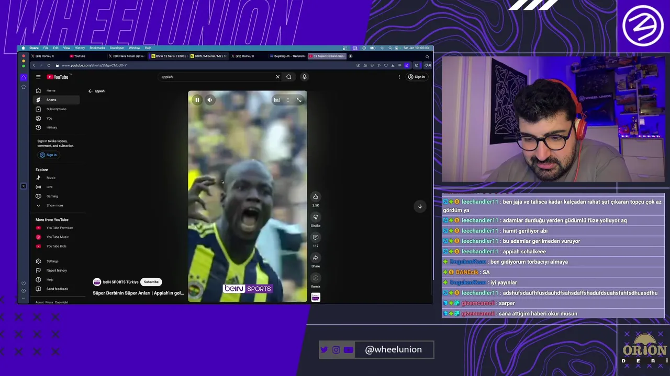Dislike the Short with thumbs down

pyautogui.click(x=316, y=217)
